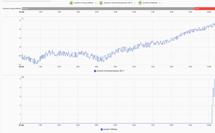Click Qvantum Eltillsats legend text
This screenshot has height=133, width=215.
110,129
